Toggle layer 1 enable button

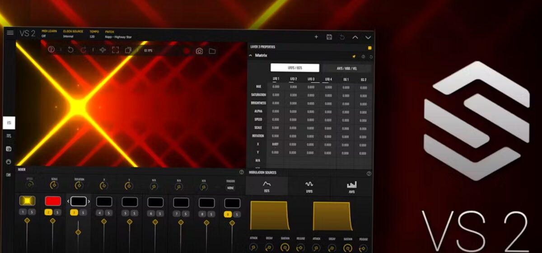[x=23, y=212]
